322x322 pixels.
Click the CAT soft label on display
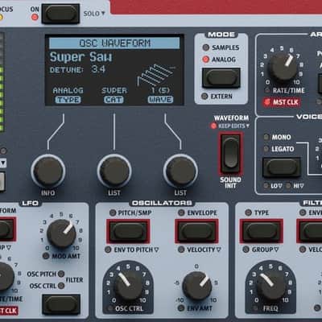(x=114, y=100)
